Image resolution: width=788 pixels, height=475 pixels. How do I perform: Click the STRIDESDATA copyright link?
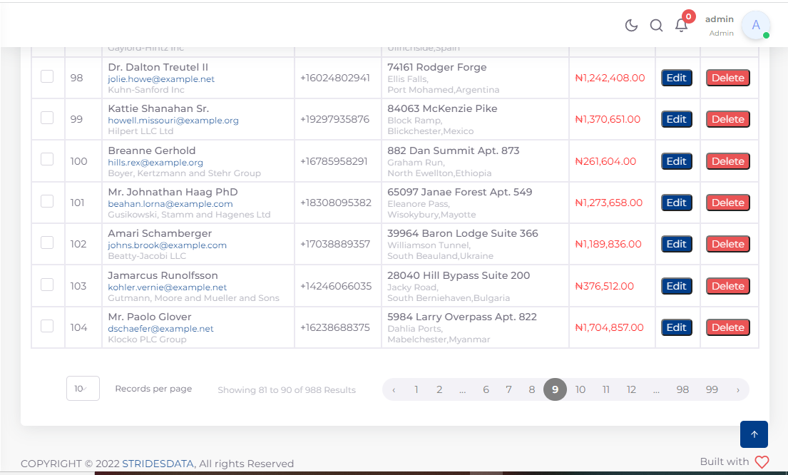[x=158, y=463]
